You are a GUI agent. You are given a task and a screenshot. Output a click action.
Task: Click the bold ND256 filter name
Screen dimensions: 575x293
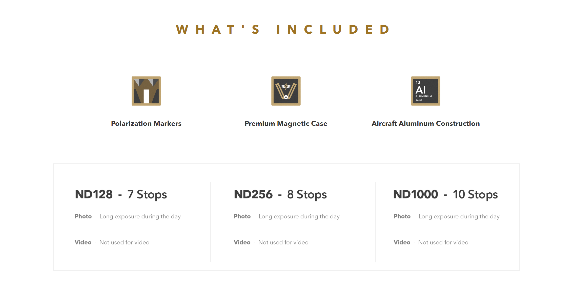coord(253,194)
